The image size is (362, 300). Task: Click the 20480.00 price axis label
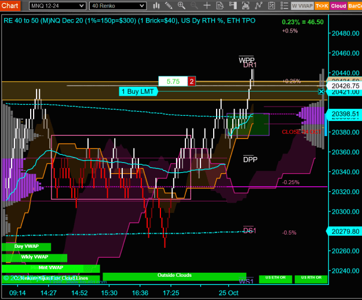click(345, 34)
